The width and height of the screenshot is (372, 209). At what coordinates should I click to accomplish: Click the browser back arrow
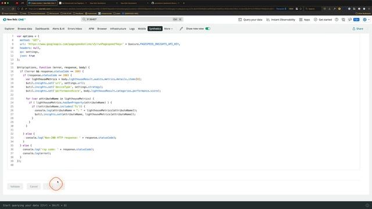tap(3, 9)
